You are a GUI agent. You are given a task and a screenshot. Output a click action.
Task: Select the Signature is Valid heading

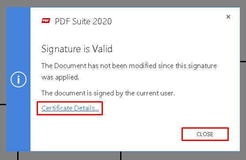click(77, 49)
